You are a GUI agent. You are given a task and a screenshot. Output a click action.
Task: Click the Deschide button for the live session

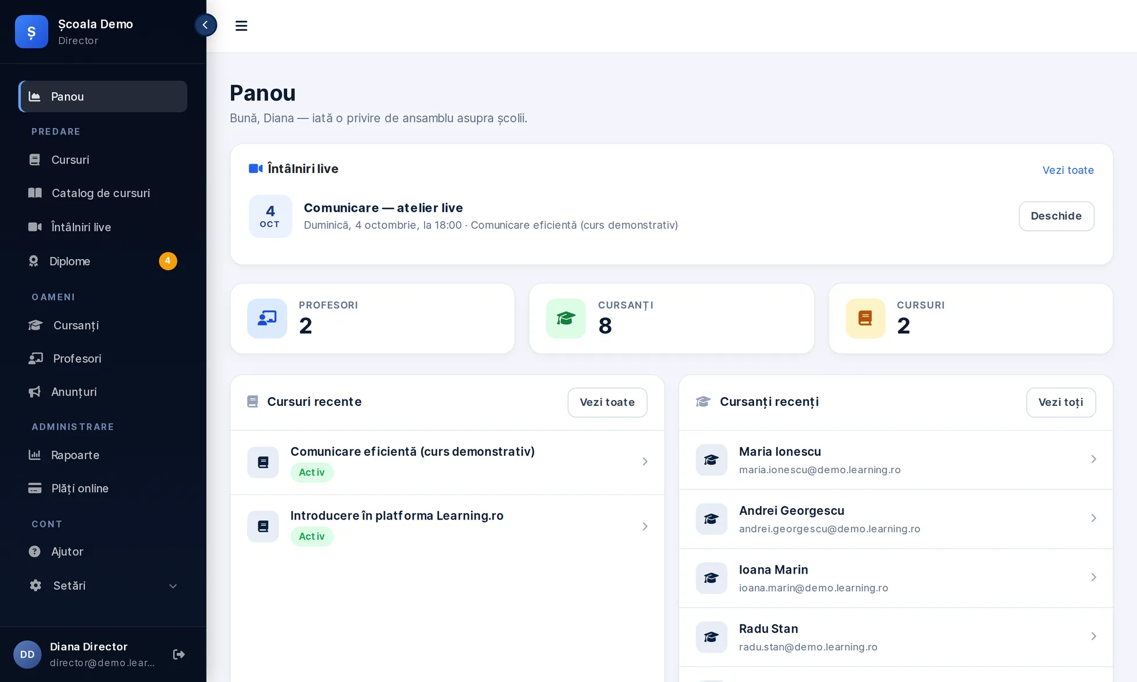pos(1056,216)
